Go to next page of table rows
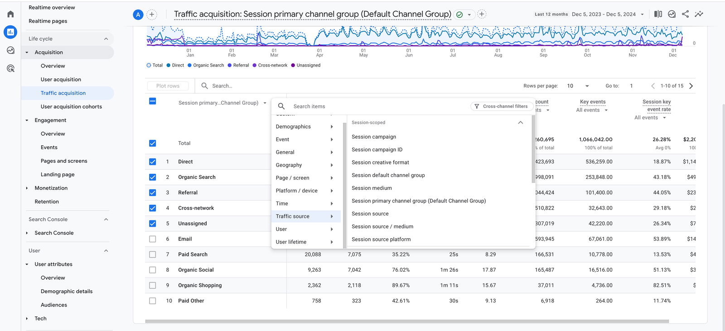 (691, 86)
